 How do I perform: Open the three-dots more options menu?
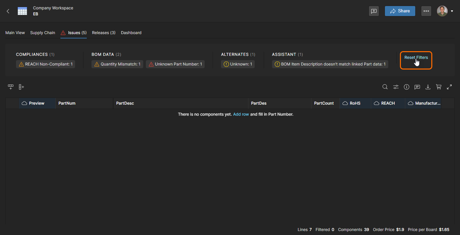pyautogui.click(x=426, y=11)
